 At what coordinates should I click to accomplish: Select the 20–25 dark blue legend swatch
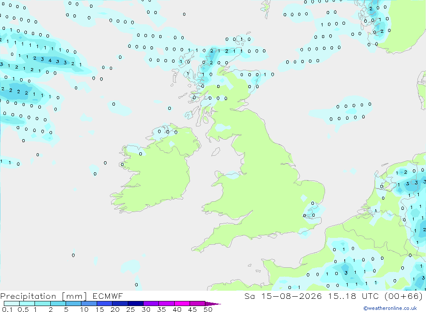(120, 303)
